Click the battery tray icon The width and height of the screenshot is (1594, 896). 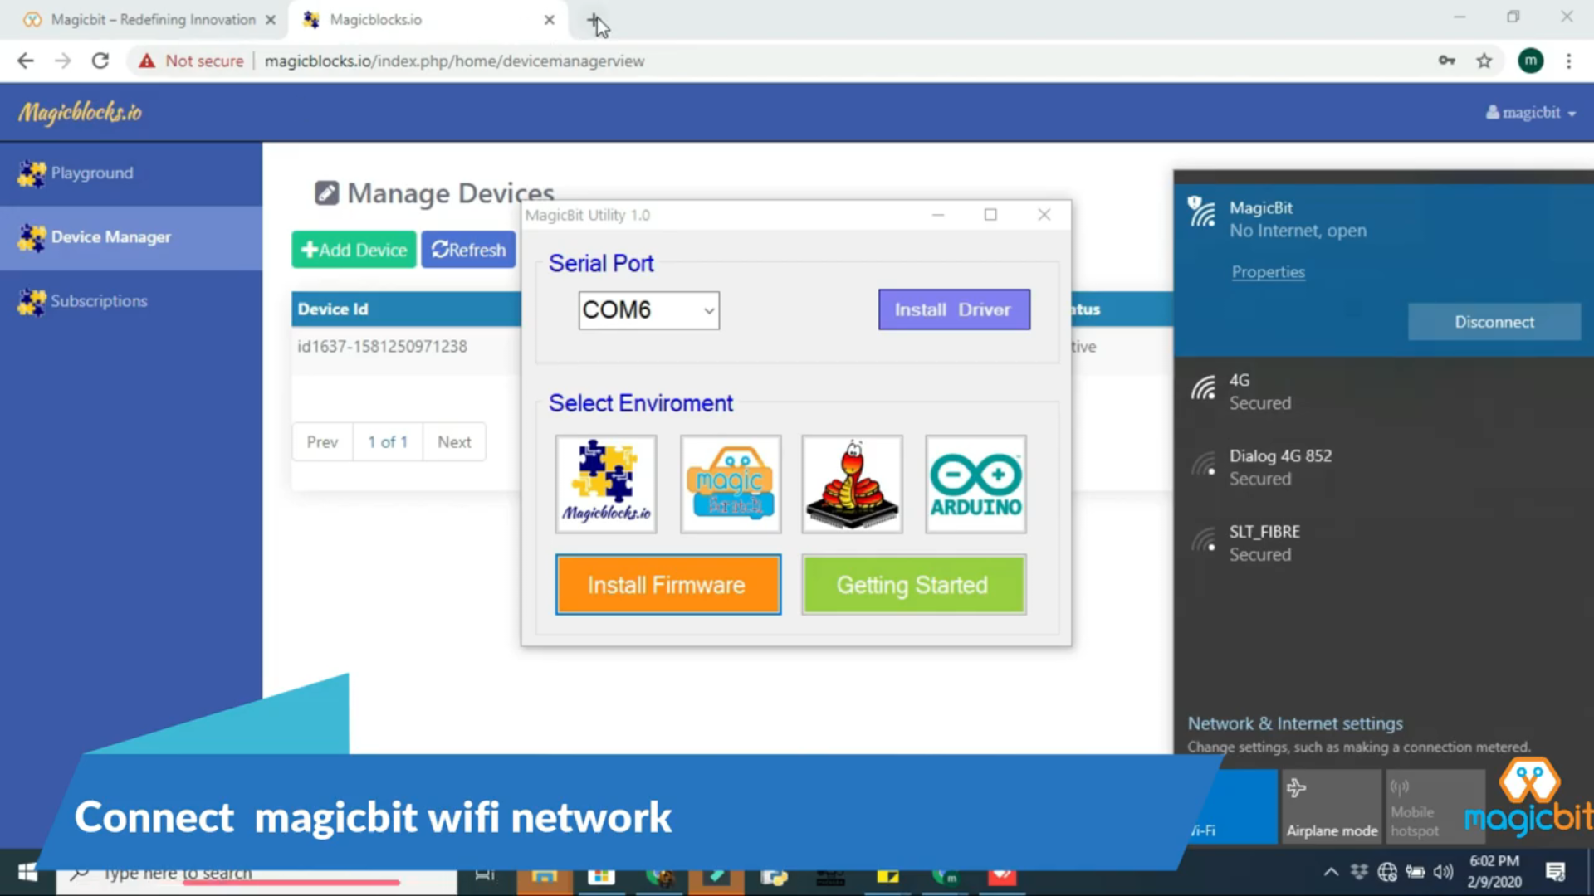[1416, 872]
